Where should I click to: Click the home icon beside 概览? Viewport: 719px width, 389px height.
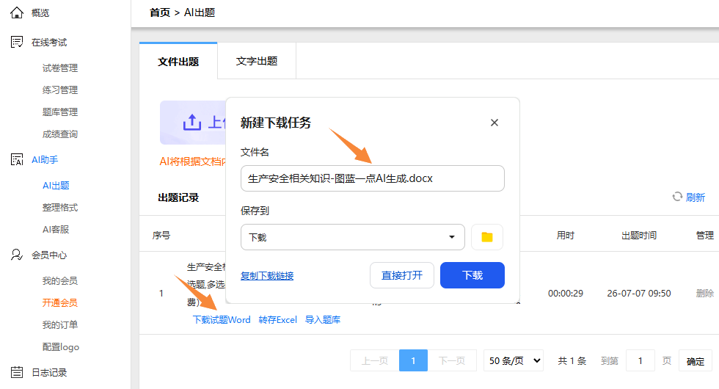coord(17,13)
